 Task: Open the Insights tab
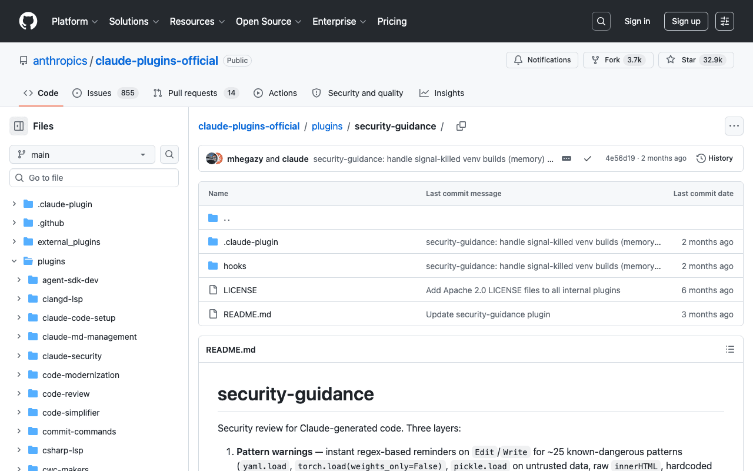tap(442, 93)
